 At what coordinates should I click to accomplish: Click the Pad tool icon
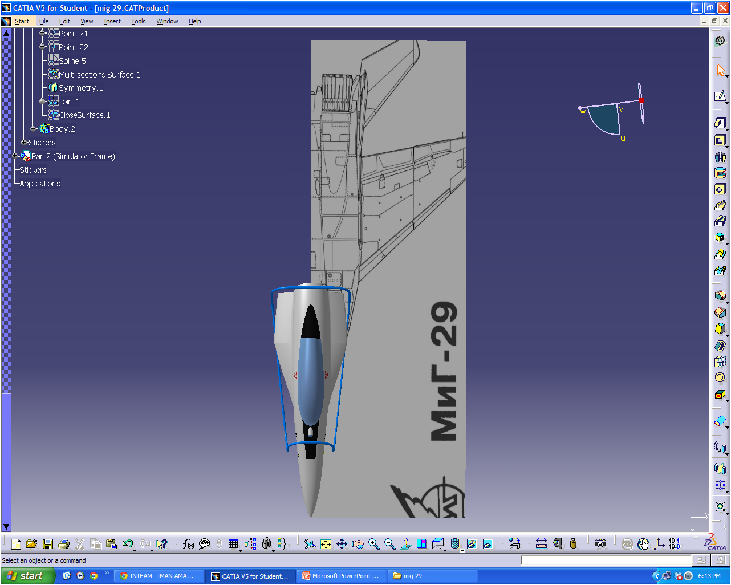click(720, 123)
